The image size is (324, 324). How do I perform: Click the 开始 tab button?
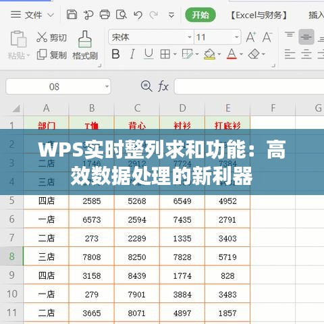click(x=200, y=15)
